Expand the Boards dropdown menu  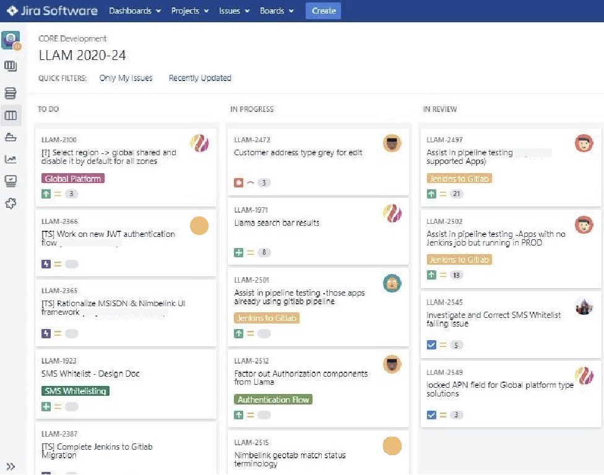point(277,11)
